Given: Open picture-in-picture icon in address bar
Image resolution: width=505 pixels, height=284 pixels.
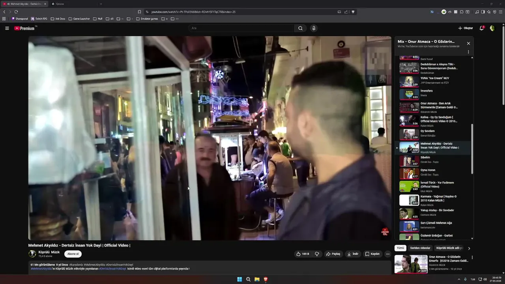Looking at the screenshot, I should point(339,12).
